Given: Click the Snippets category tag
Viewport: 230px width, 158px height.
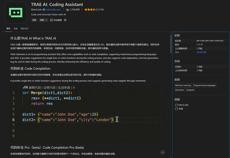Looking at the screenshot, I should pos(190,90).
